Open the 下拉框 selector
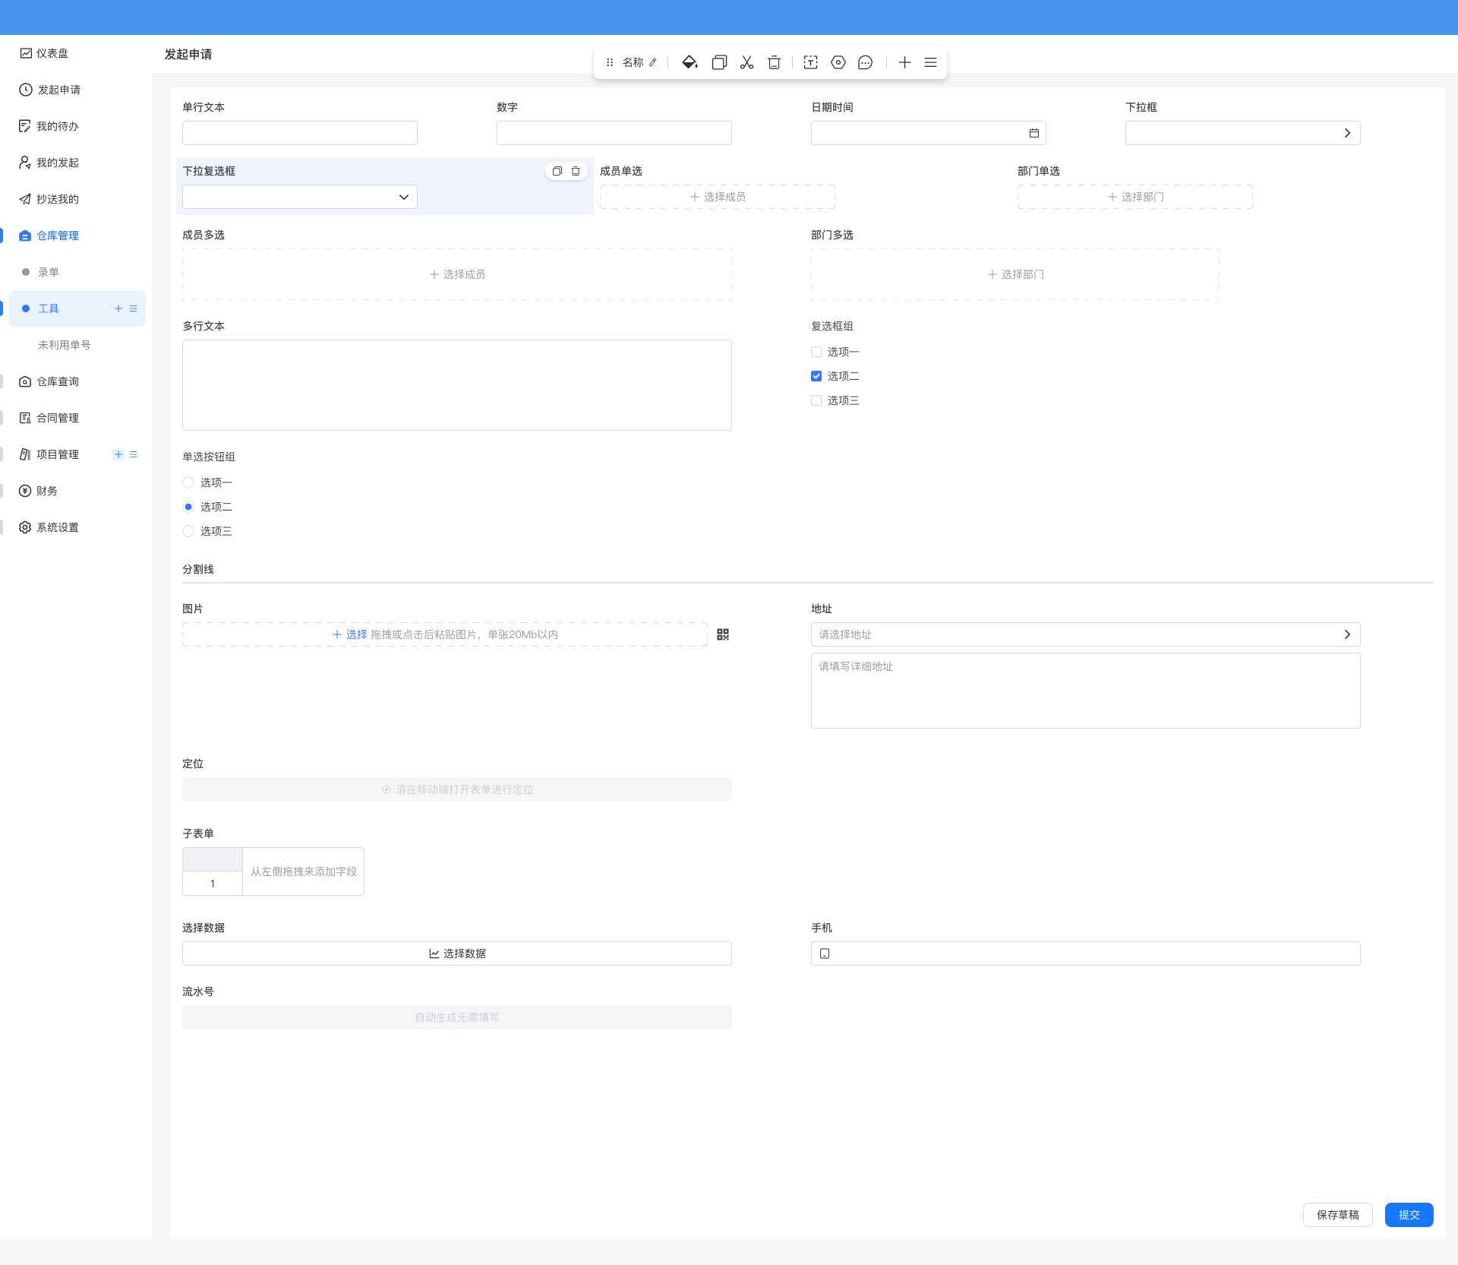This screenshot has width=1458, height=1265. pos(1243,132)
